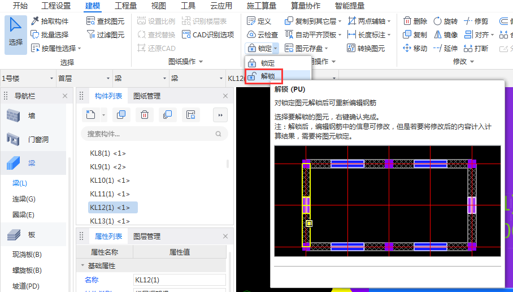The image size is (513, 292).
Task: Select KL13(1) in component list
Action: [x=110, y=221]
